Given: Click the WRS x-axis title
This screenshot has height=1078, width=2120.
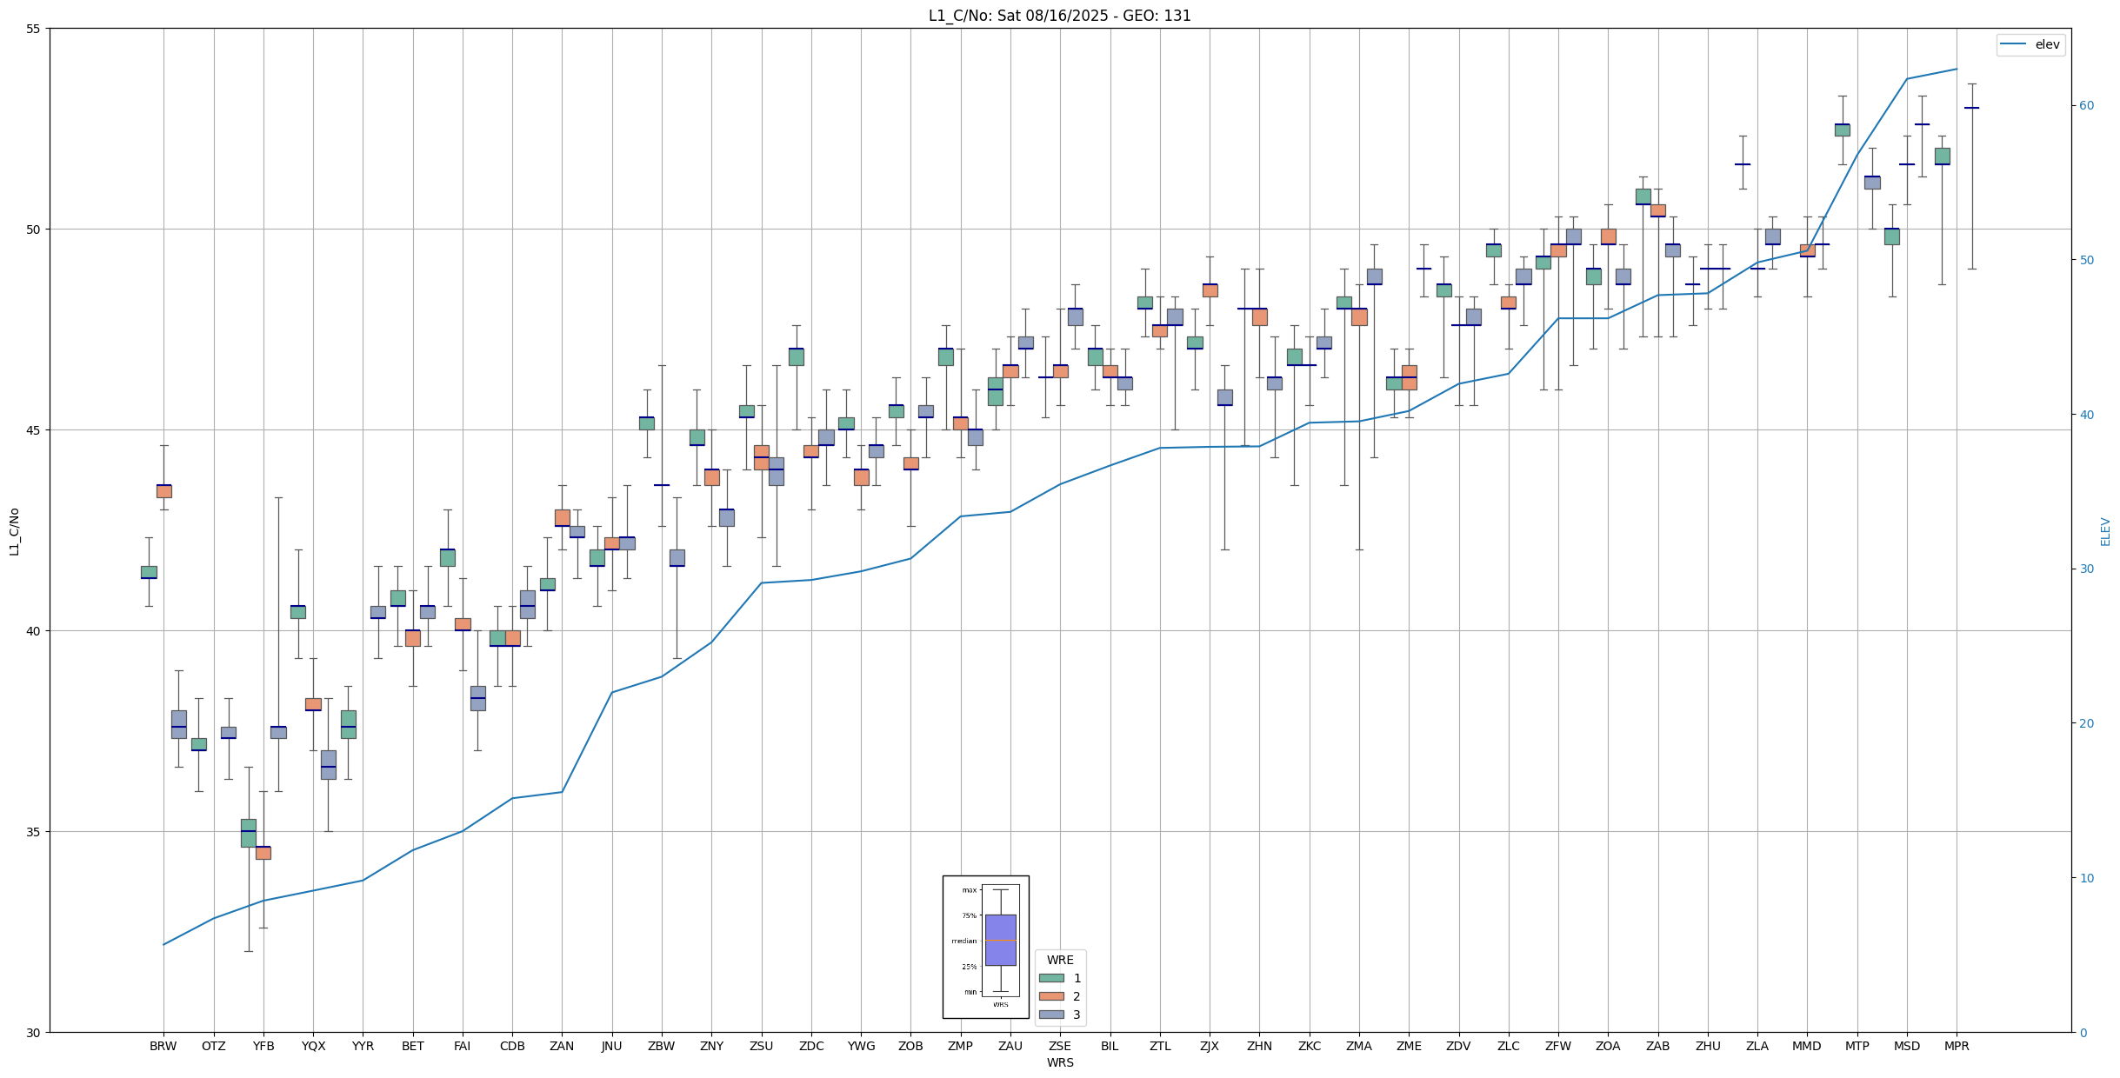Looking at the screenshot, I should 1059,1062.
